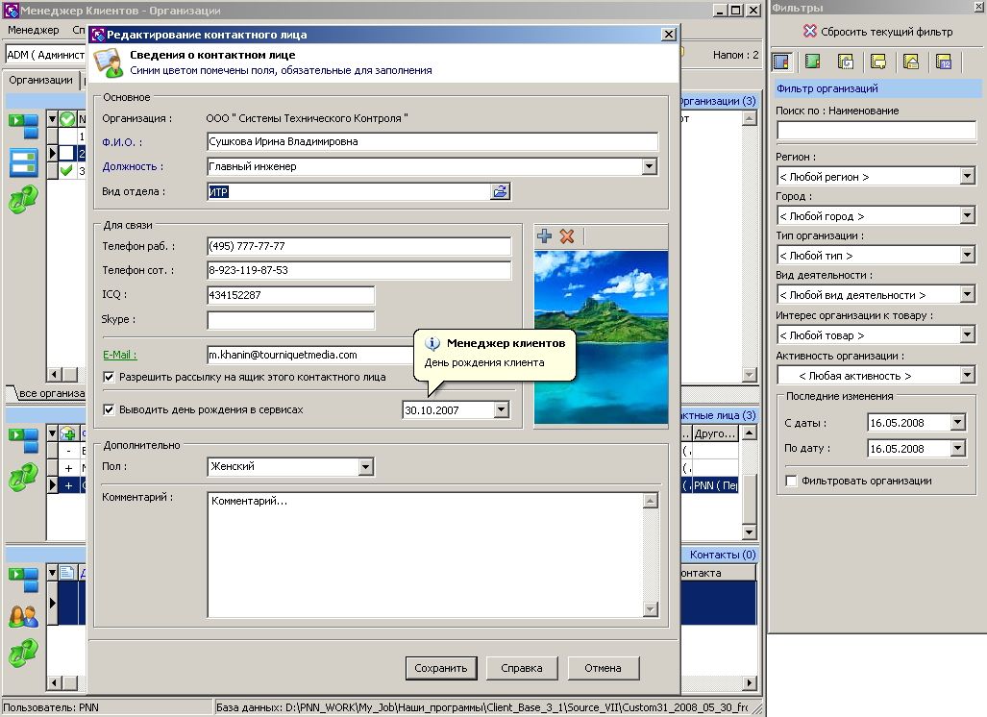Click Сбросить текущий фильтр reset icon
Image resolution: width=987 pixels, height=717 pixels.
(x=810, y=31)
